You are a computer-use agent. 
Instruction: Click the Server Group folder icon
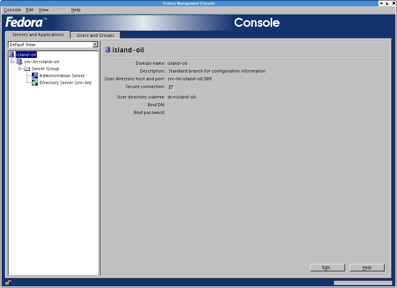click(x=27, y=69)
